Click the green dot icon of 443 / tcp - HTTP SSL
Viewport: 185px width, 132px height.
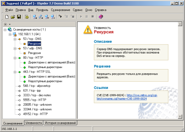click(19, 72)
